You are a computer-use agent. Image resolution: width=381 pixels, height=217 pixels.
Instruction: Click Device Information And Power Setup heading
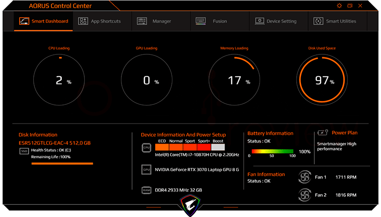click(x=183, y=135)
